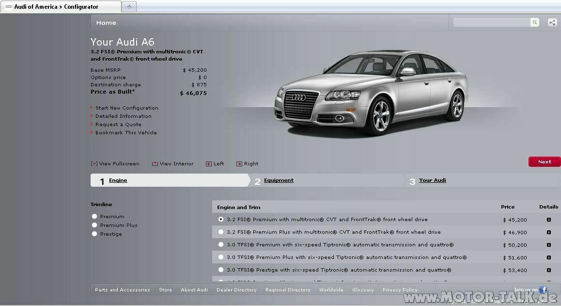
Task: Click Request a Quote link
Action: pyautogui.click(x=118, y=124)
